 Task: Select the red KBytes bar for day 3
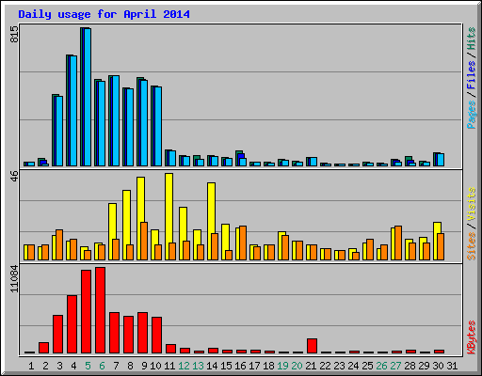coord(58,335)
